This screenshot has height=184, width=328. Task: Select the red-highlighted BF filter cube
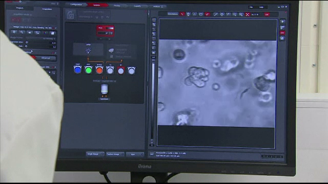tap(121, 71)
